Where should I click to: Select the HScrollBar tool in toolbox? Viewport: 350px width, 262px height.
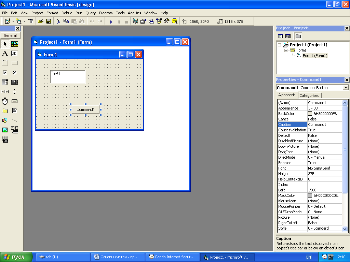point(5,91)
